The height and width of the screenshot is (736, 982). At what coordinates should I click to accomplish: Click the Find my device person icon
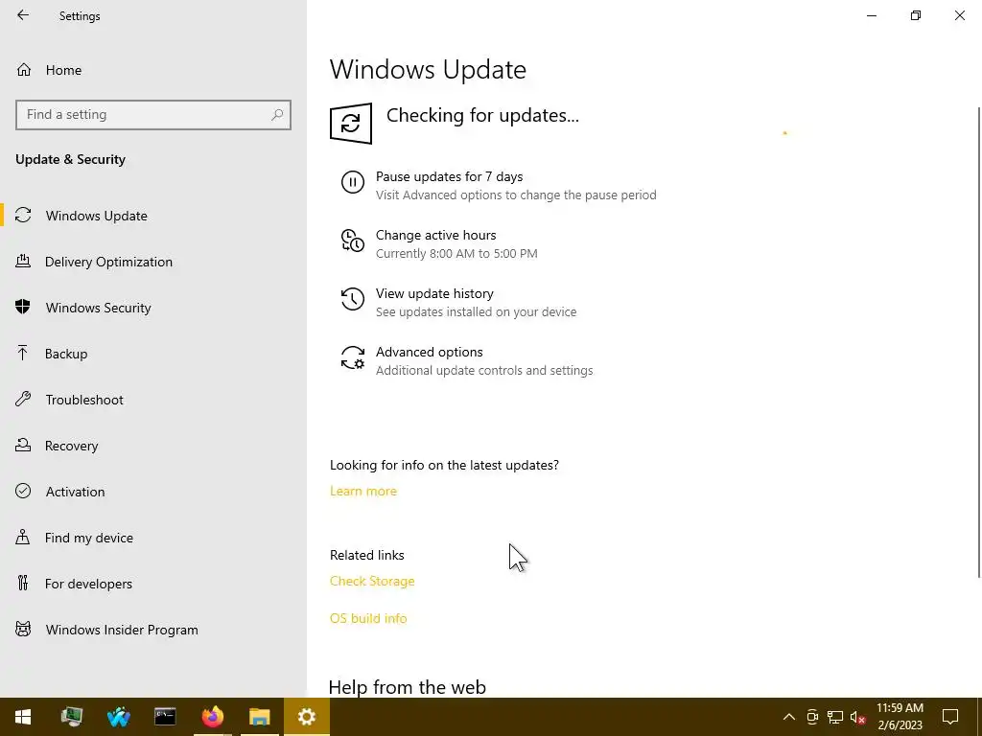coord(23,537)
